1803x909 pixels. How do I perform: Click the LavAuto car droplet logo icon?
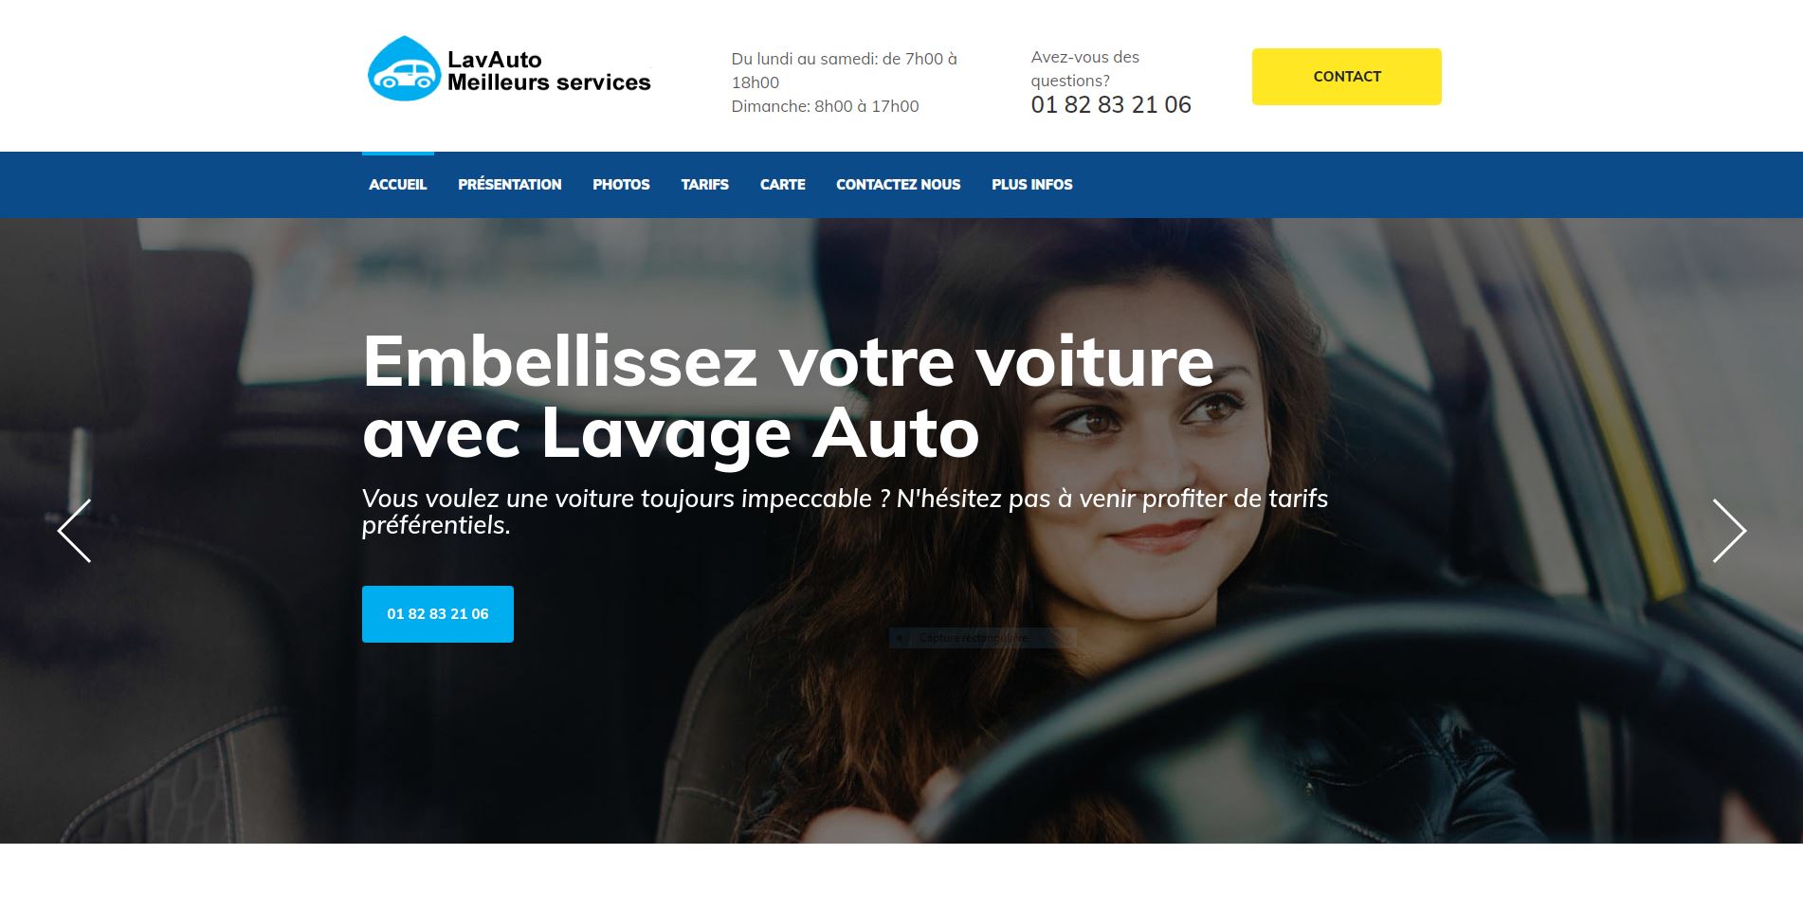[x=404, y=69]
